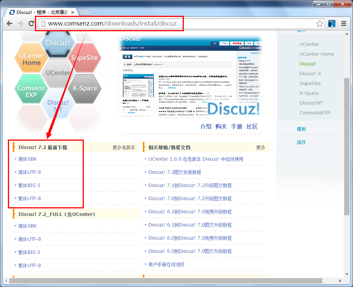Open Discuz! 7.1到7.2升级图文教程
This screenshot has width=353, height=287.
(x=190, y=185)
